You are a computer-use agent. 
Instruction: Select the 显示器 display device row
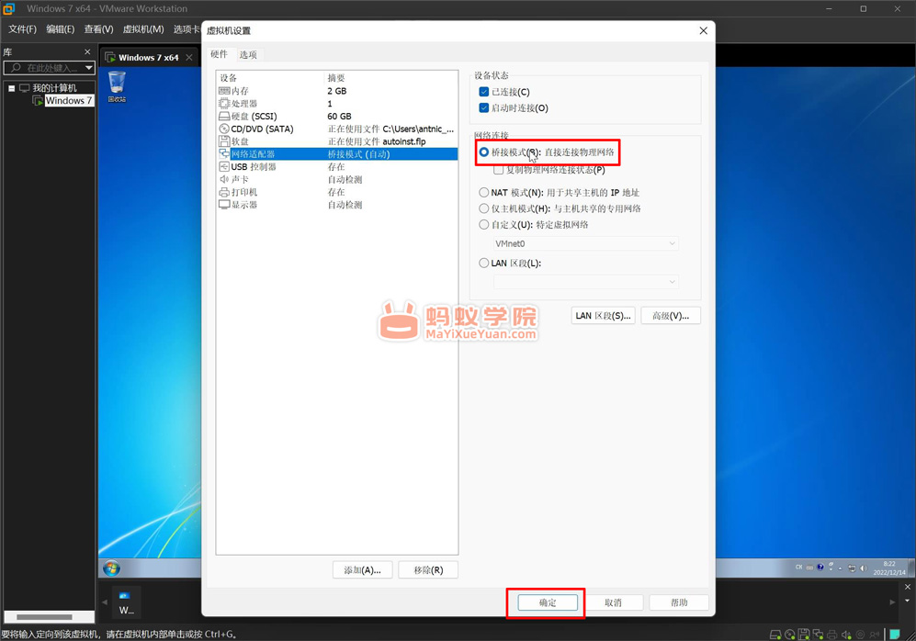[336, 205]
